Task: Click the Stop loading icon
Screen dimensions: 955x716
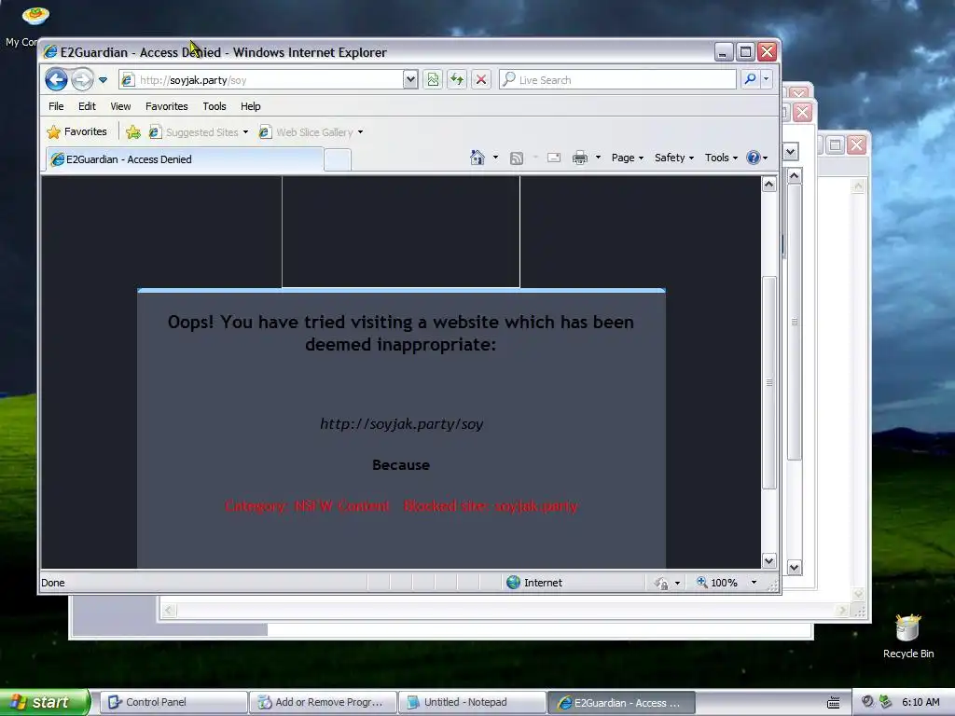Action: point(481,80)
